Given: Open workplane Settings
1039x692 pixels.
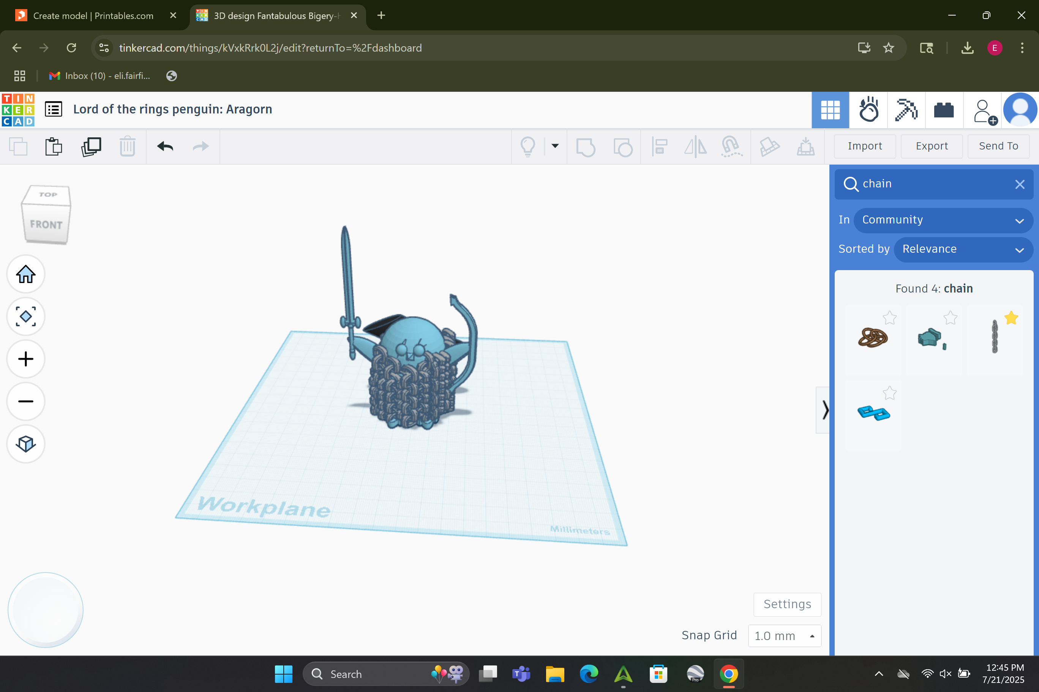Looking at the screenshot, I should tap(787, 604).
